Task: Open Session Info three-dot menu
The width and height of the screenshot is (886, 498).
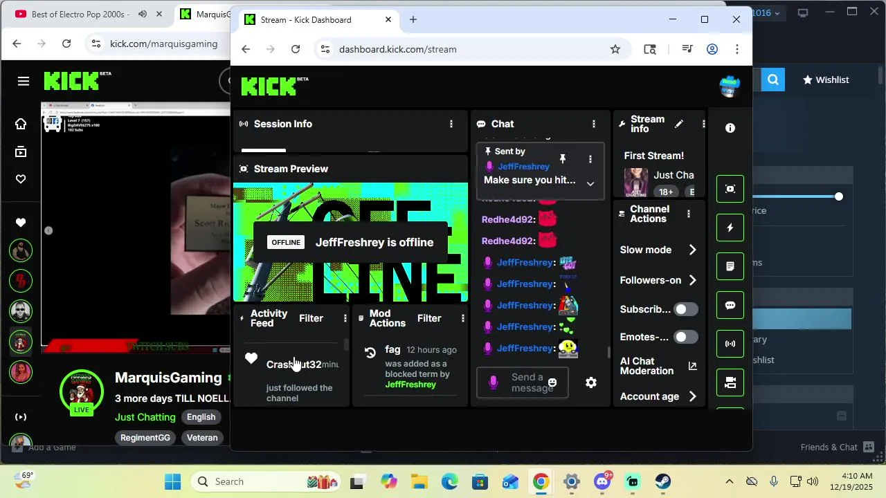Action: (x=451, y=124)
